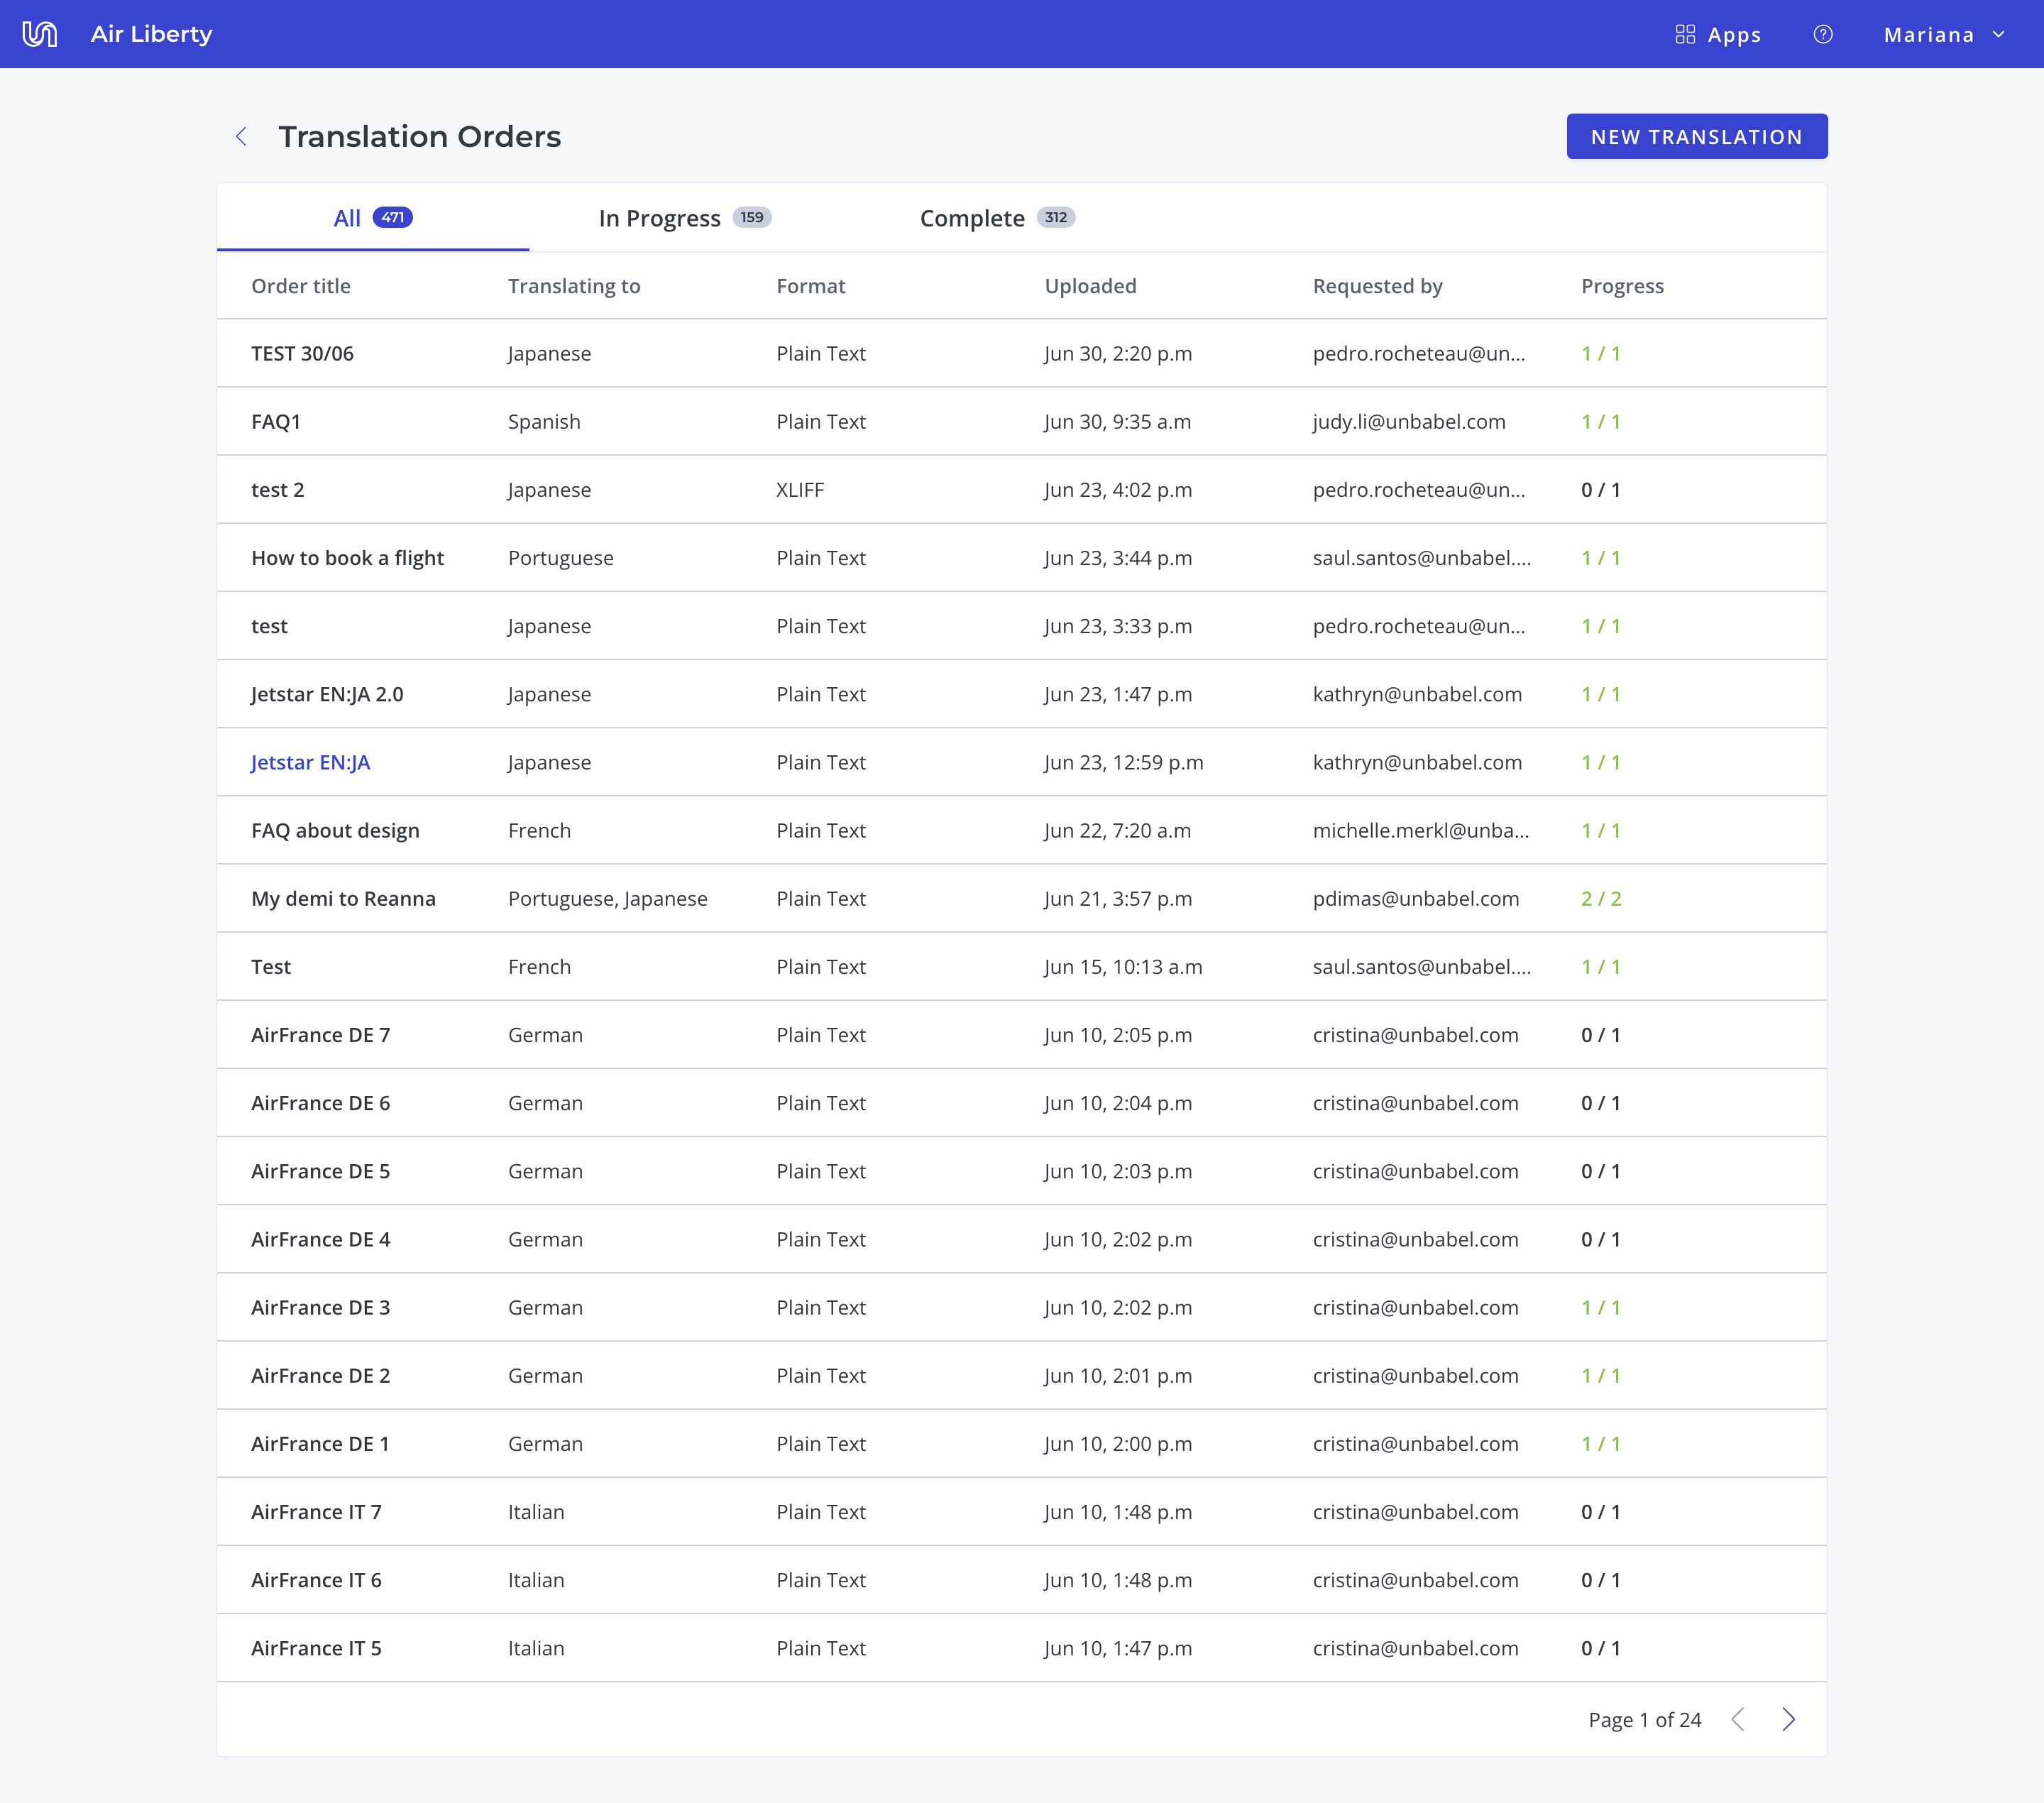Click the 159 count badge on In Progress
The height and width of the screenshot is (1803, 2044).
[x=752, y=217]
